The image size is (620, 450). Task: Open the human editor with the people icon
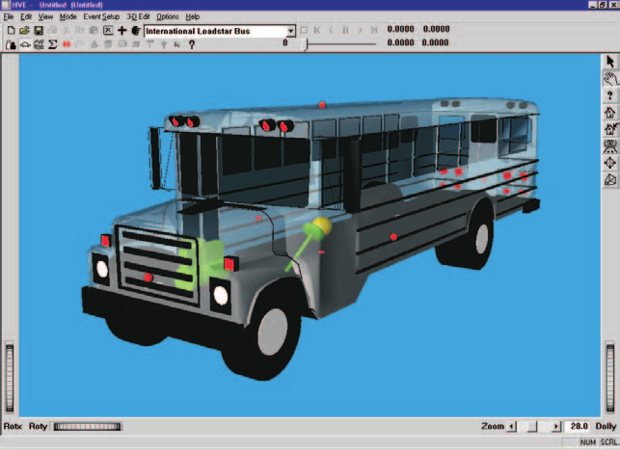(11, 44)
